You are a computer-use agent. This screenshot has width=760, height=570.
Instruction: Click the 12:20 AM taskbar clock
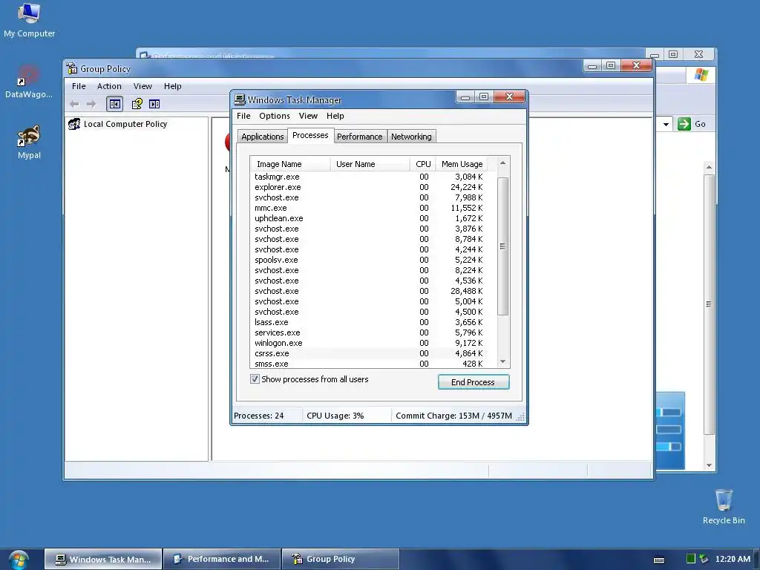click(733, 559)
